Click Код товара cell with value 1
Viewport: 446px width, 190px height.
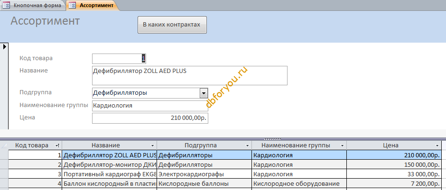click(x=35, y=155)
